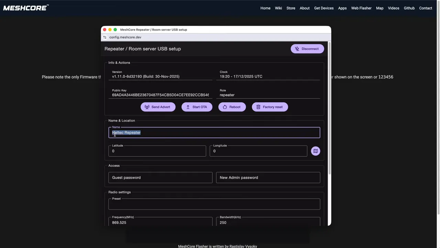Click the Access section label
This screenshot has height=248, width=440.
[x=114, y=166]
